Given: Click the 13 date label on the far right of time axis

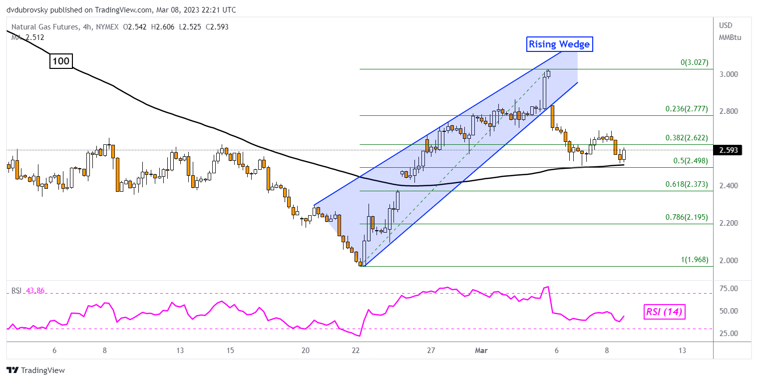Looking at the screenshot, I should [682, 351].
